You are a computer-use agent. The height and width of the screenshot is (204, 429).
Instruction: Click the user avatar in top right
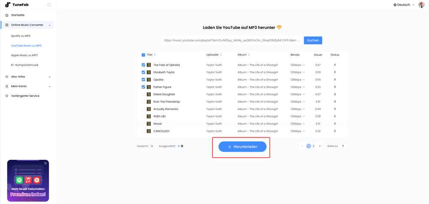(x=421, y=5)
